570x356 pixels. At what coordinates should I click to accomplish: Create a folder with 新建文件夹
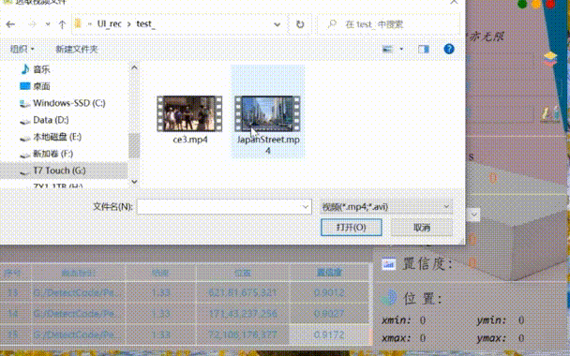tap(77, 49)
